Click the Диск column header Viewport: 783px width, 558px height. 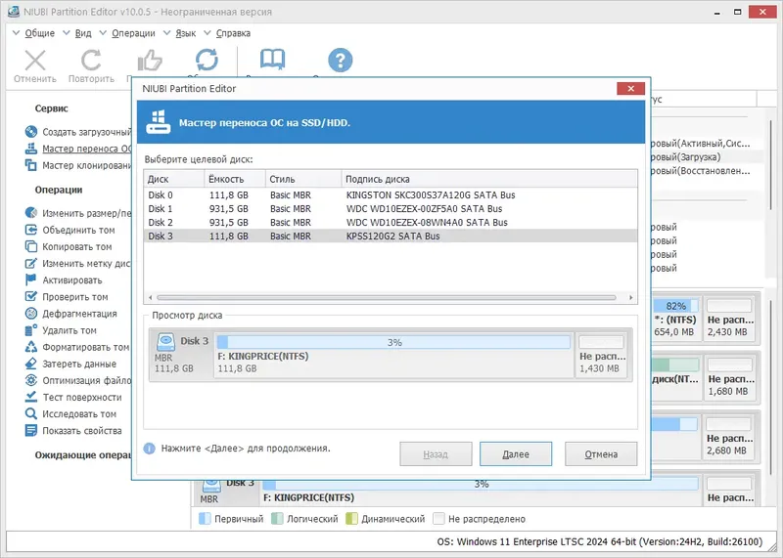(x=174, y=179)
